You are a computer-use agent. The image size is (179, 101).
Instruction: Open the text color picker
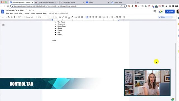pos(69,17)
